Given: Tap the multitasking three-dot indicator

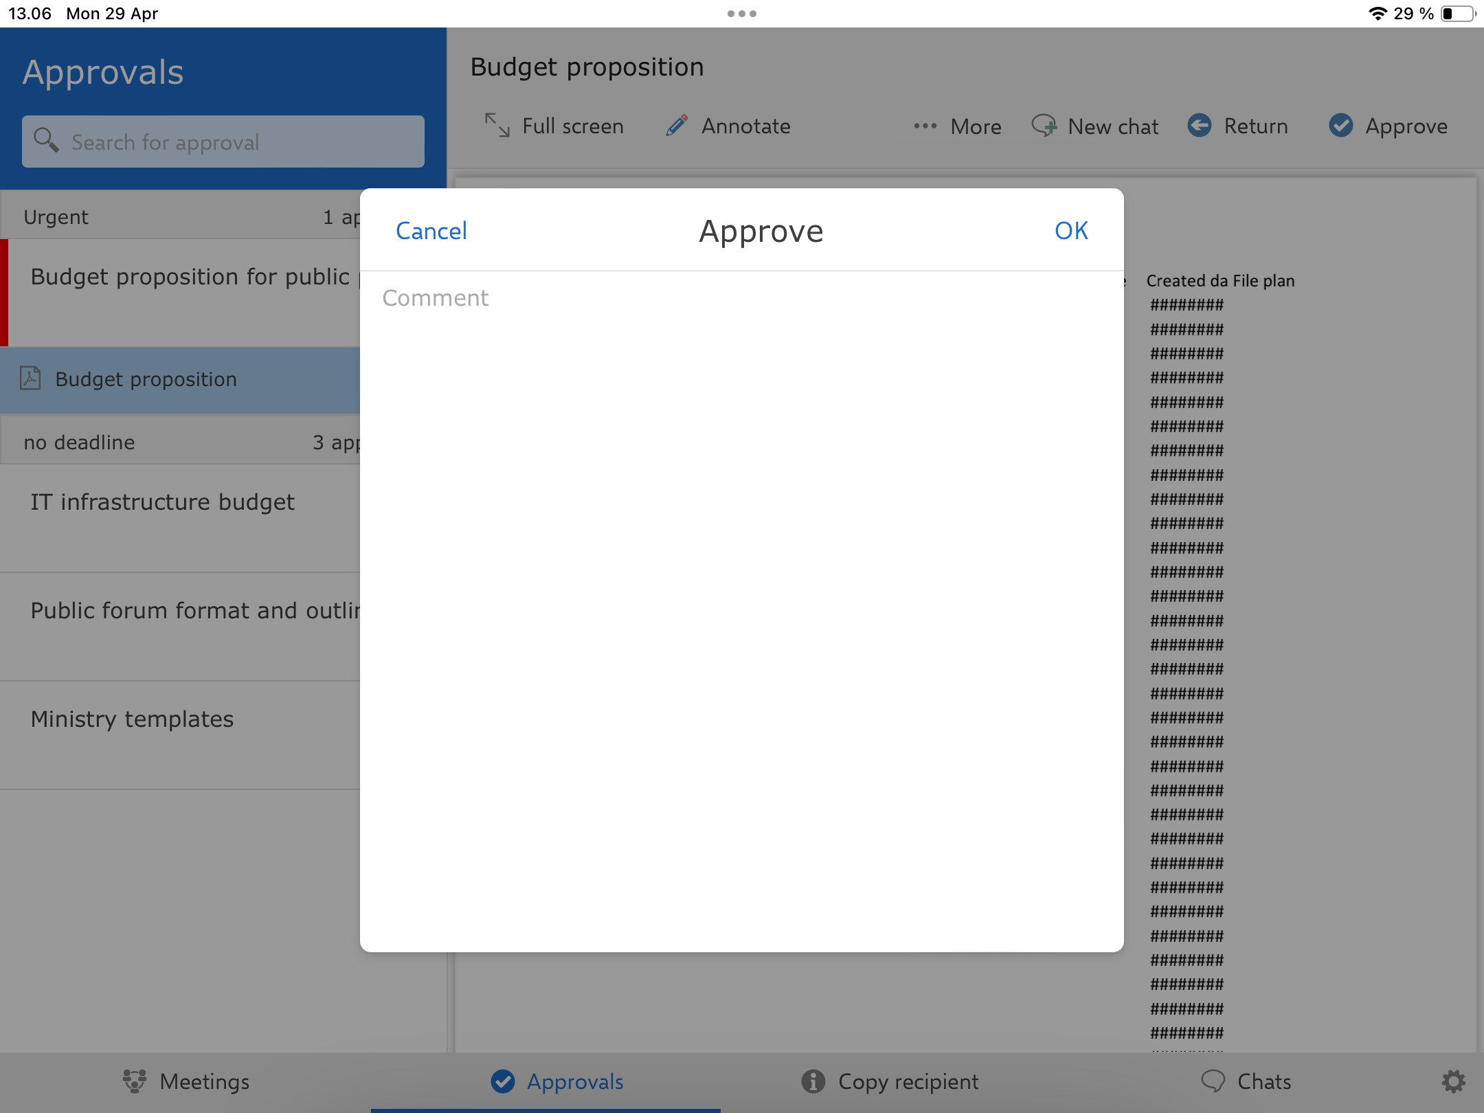Looking at the screenshot, I should pyautogui.click(x=742, y=14).
